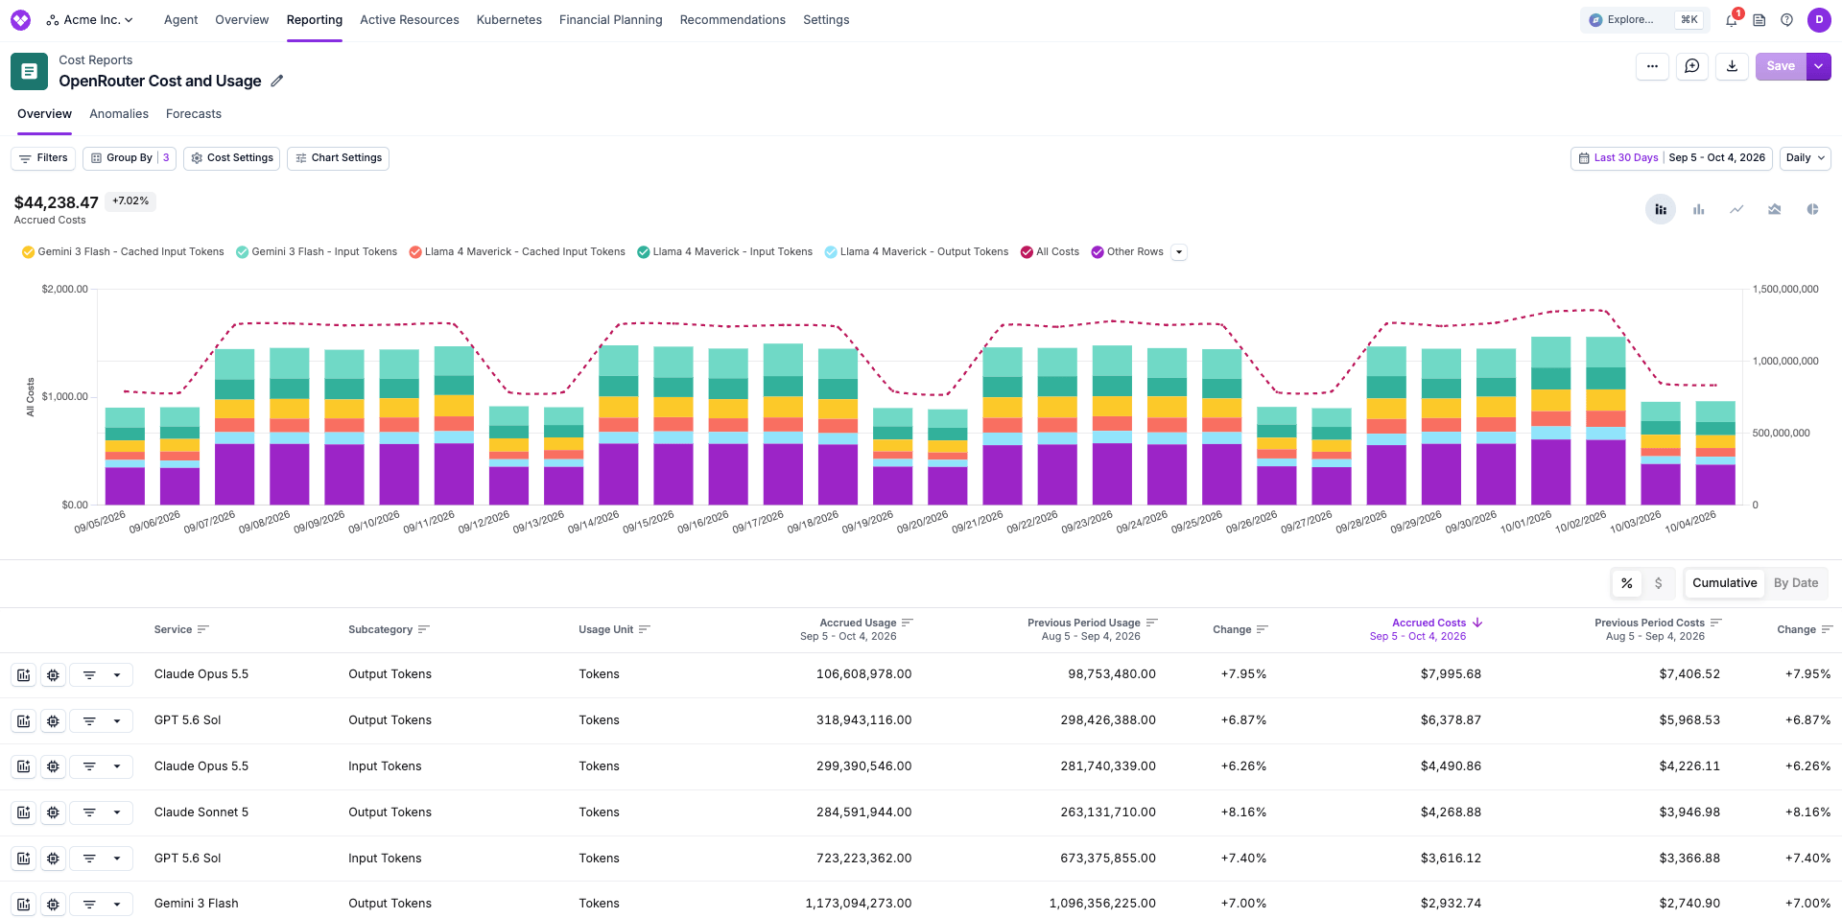Open Cost Settings
Screen dimensions: 1842x918
click(x=231, y=158)
